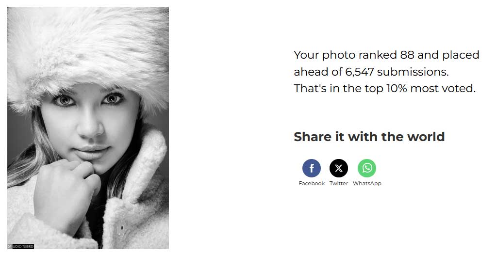Click the Facebook text label
497x254 pixels.
(312, 183)
